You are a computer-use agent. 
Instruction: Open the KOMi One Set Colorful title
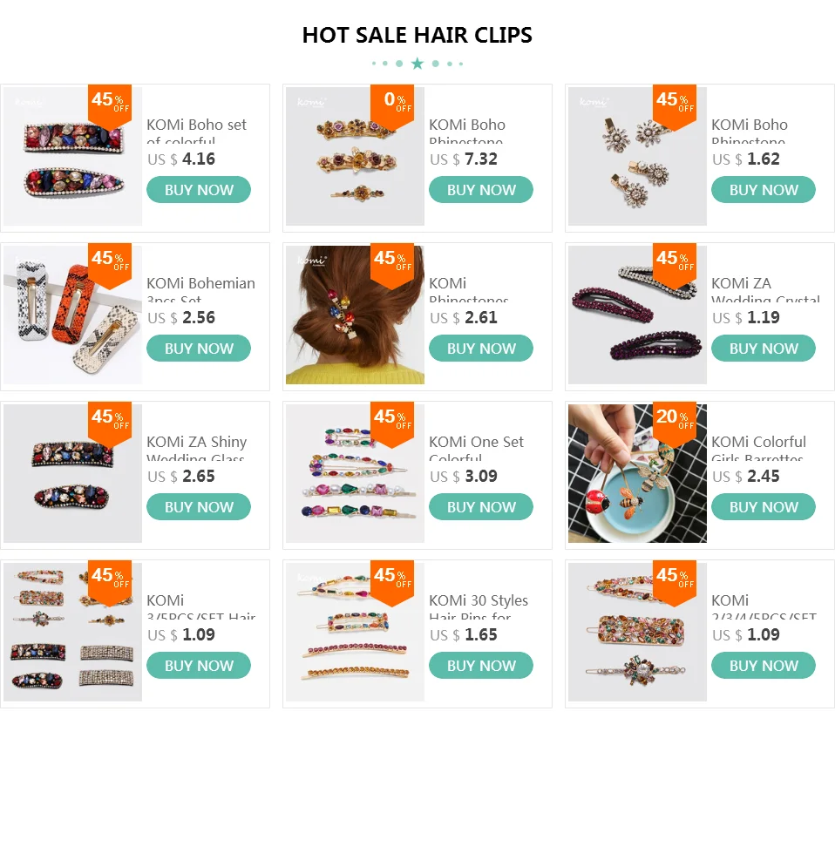pos(477,450)
